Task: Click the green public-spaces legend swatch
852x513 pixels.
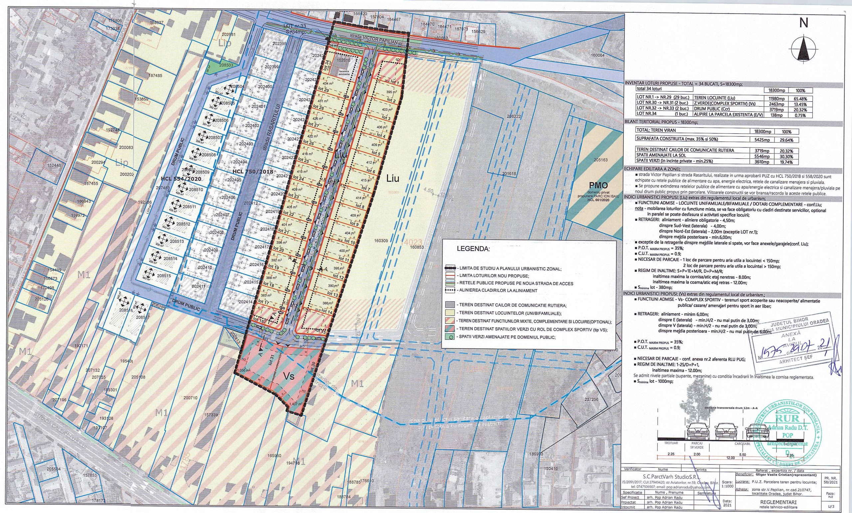Action: pyautogui.click(x=450, y=337)
